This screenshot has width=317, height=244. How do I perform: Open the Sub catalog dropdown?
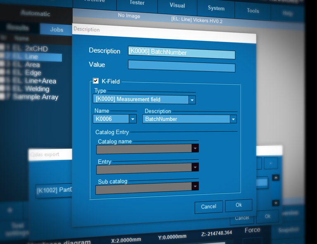click(195, 186)
